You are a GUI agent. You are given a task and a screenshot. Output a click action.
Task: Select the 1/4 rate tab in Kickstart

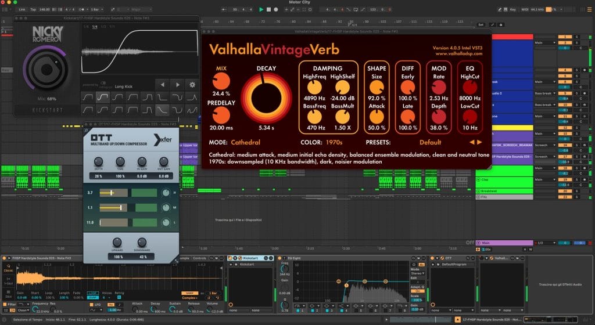[95, 27]
